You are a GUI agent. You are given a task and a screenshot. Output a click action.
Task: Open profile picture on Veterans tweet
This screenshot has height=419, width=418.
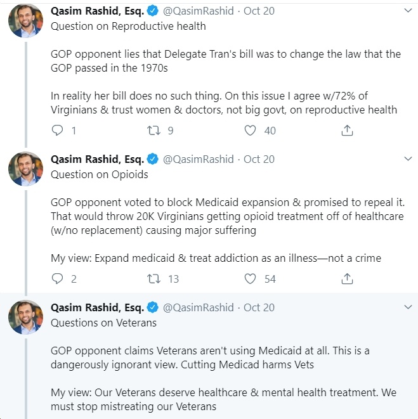click(x=25, y=317)
